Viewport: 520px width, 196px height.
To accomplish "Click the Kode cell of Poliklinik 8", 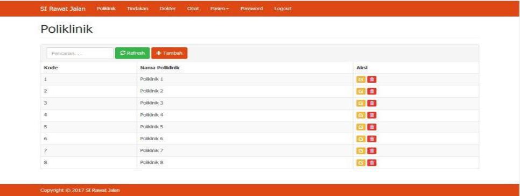I will click(x=88, y=163).
